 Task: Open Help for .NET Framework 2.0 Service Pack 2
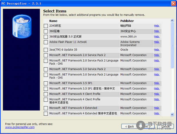[x=157, y=55]
